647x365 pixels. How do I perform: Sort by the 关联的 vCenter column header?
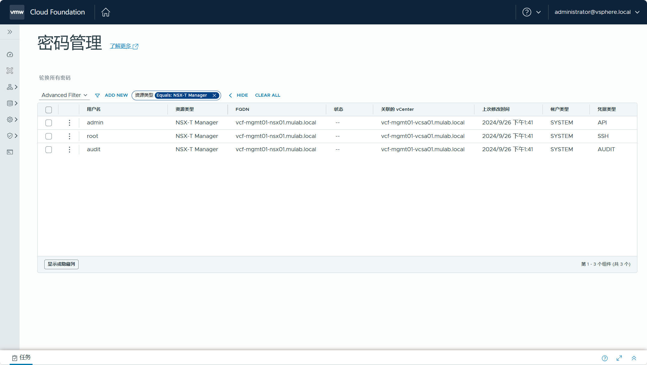pyautogui.click(x=397, y=109)
